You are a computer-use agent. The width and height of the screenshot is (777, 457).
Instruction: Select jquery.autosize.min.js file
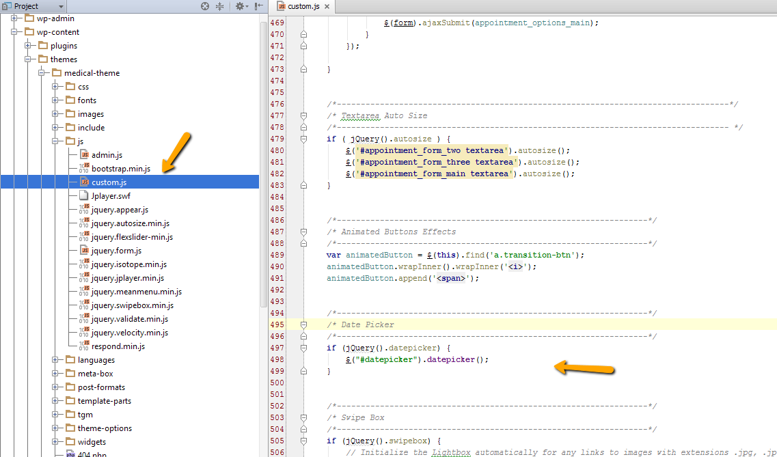[x=131, y=223]
